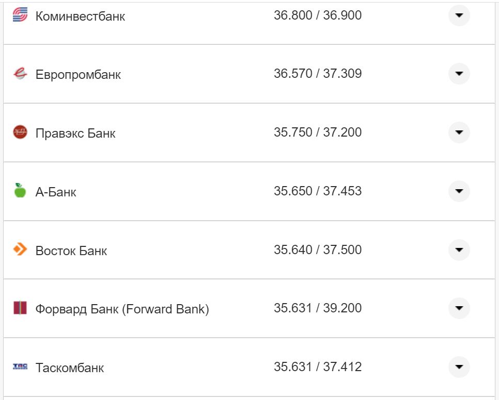Click the А-Банк rate 35.650 / 37.453
The height and width of the screenshot is (400, 499).
click(x=317, y=191)
